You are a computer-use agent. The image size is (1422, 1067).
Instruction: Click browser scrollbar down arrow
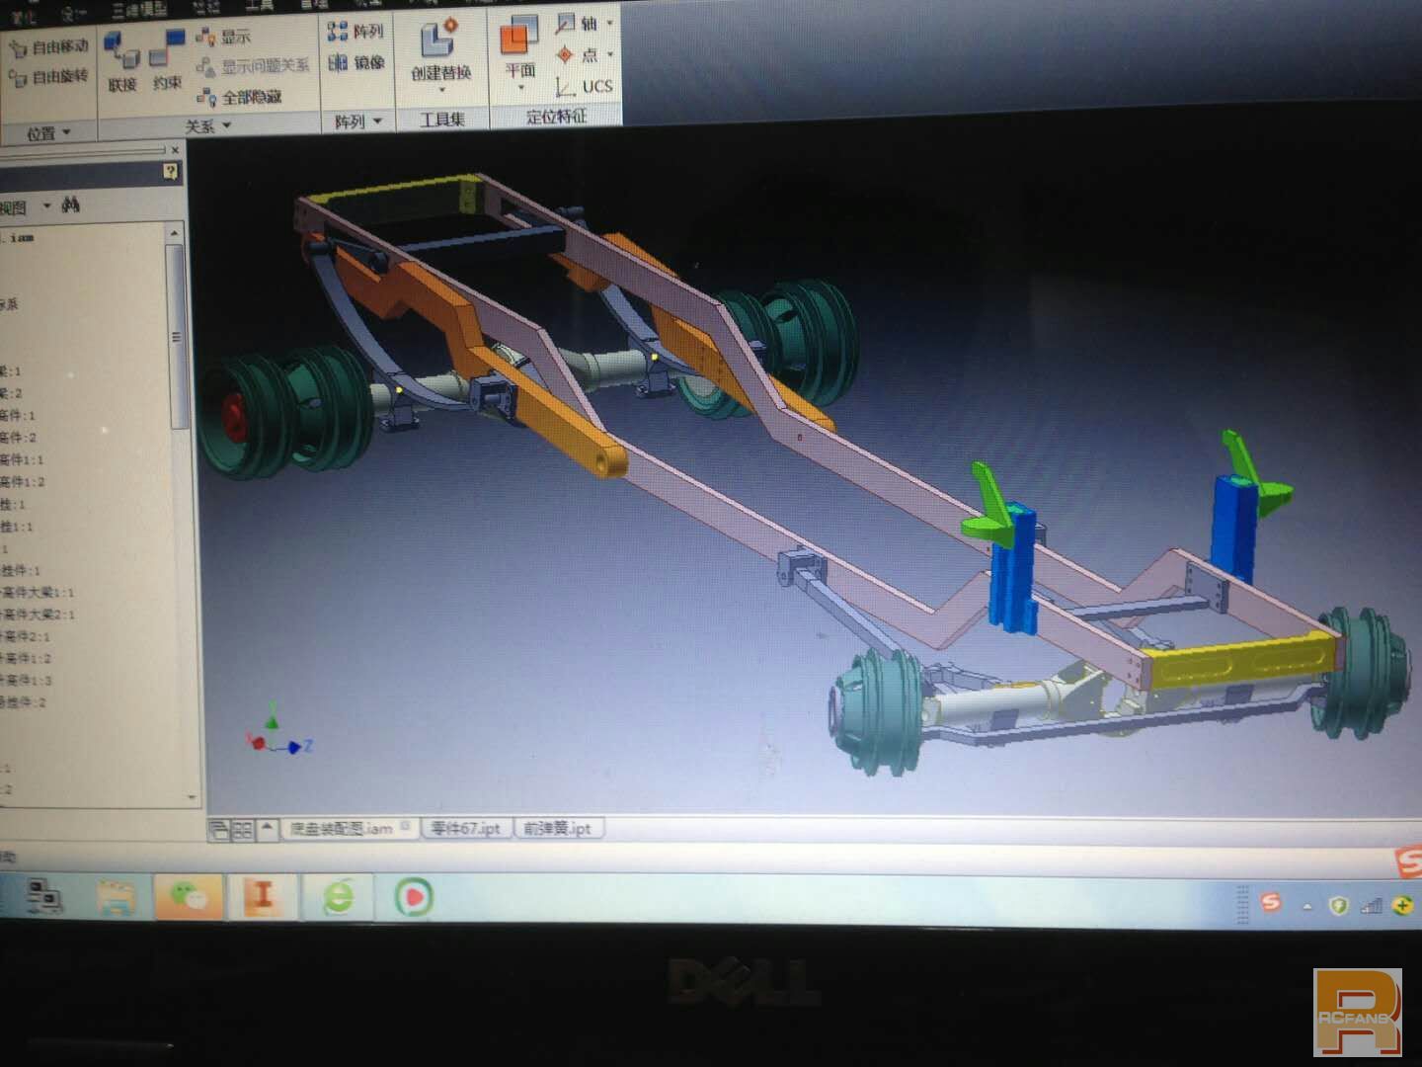[x=191, y=796]
